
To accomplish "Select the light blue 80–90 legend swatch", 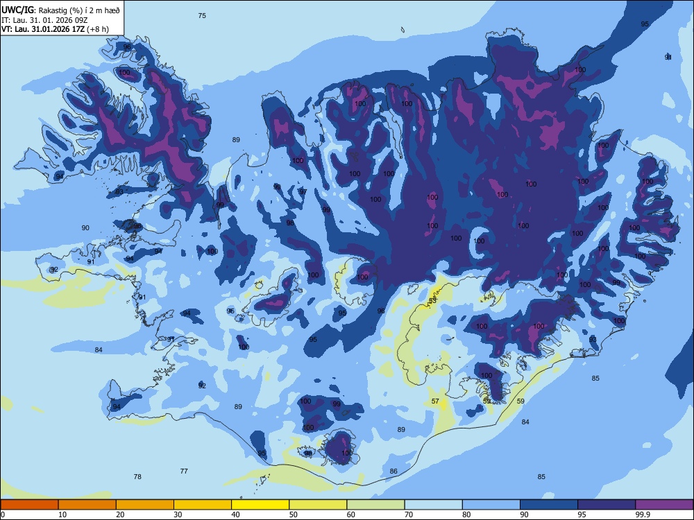I will coord(491,505).
